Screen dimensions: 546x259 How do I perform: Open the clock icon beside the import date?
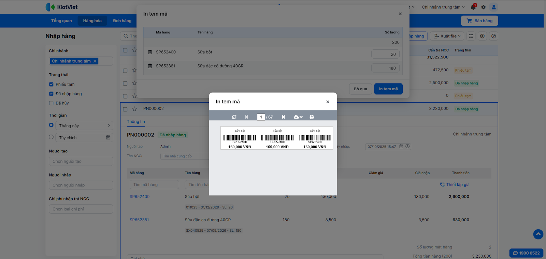407,147
